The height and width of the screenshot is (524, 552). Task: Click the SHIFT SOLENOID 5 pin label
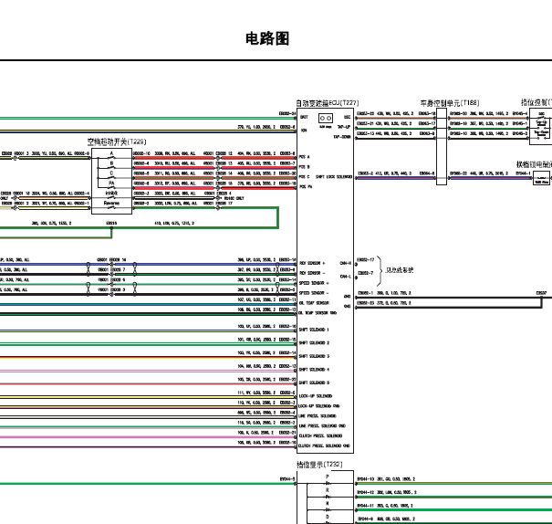click(x=314, y=383)
